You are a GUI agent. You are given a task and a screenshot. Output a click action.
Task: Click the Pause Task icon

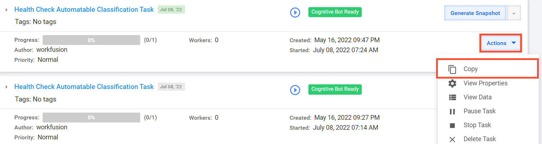pyautogui.click(x=452, y=111)
